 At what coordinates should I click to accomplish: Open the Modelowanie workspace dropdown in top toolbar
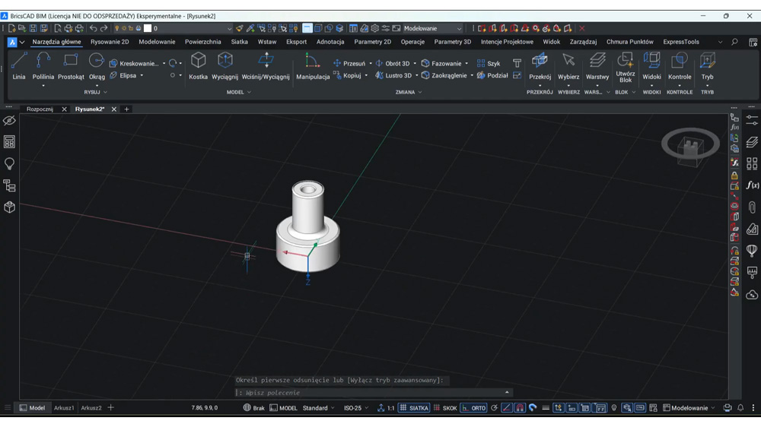(x=432, y=29)
